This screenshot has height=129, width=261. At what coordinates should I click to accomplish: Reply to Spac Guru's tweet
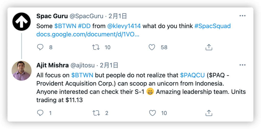(41, 47)
